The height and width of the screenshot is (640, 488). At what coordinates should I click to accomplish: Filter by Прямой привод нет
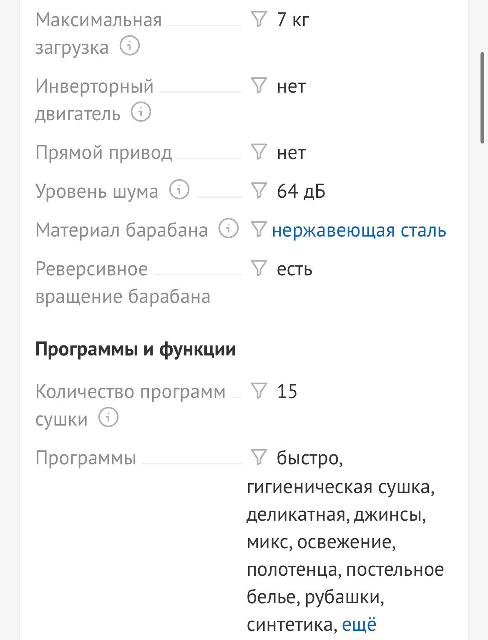[x=259, y=152]
